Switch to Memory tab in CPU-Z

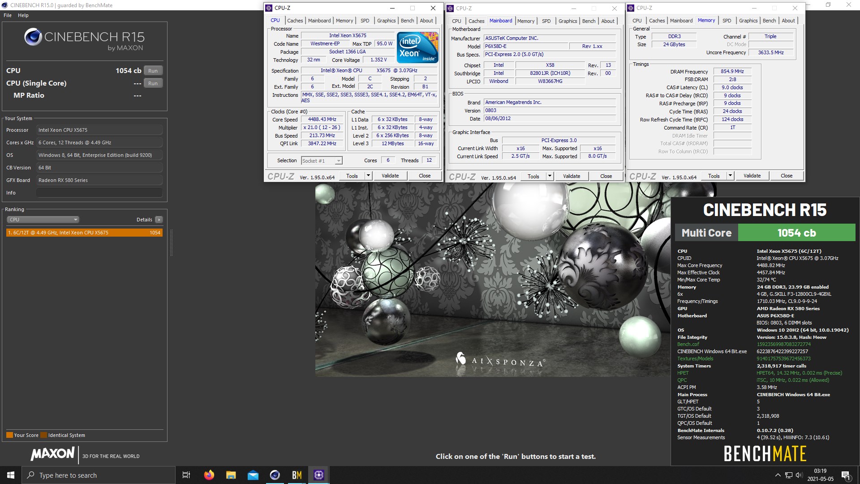tap(344, 21)
